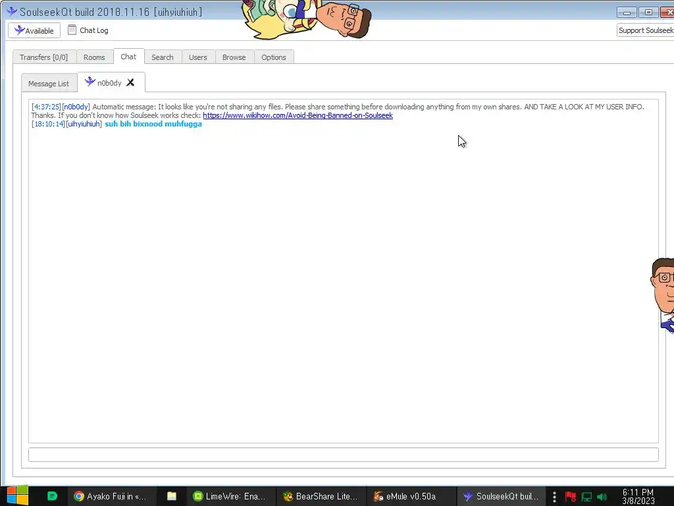Open the Options tab

[x=274, y=57]
